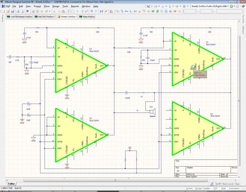Click the Place Wire tool icon

[117, 11]
